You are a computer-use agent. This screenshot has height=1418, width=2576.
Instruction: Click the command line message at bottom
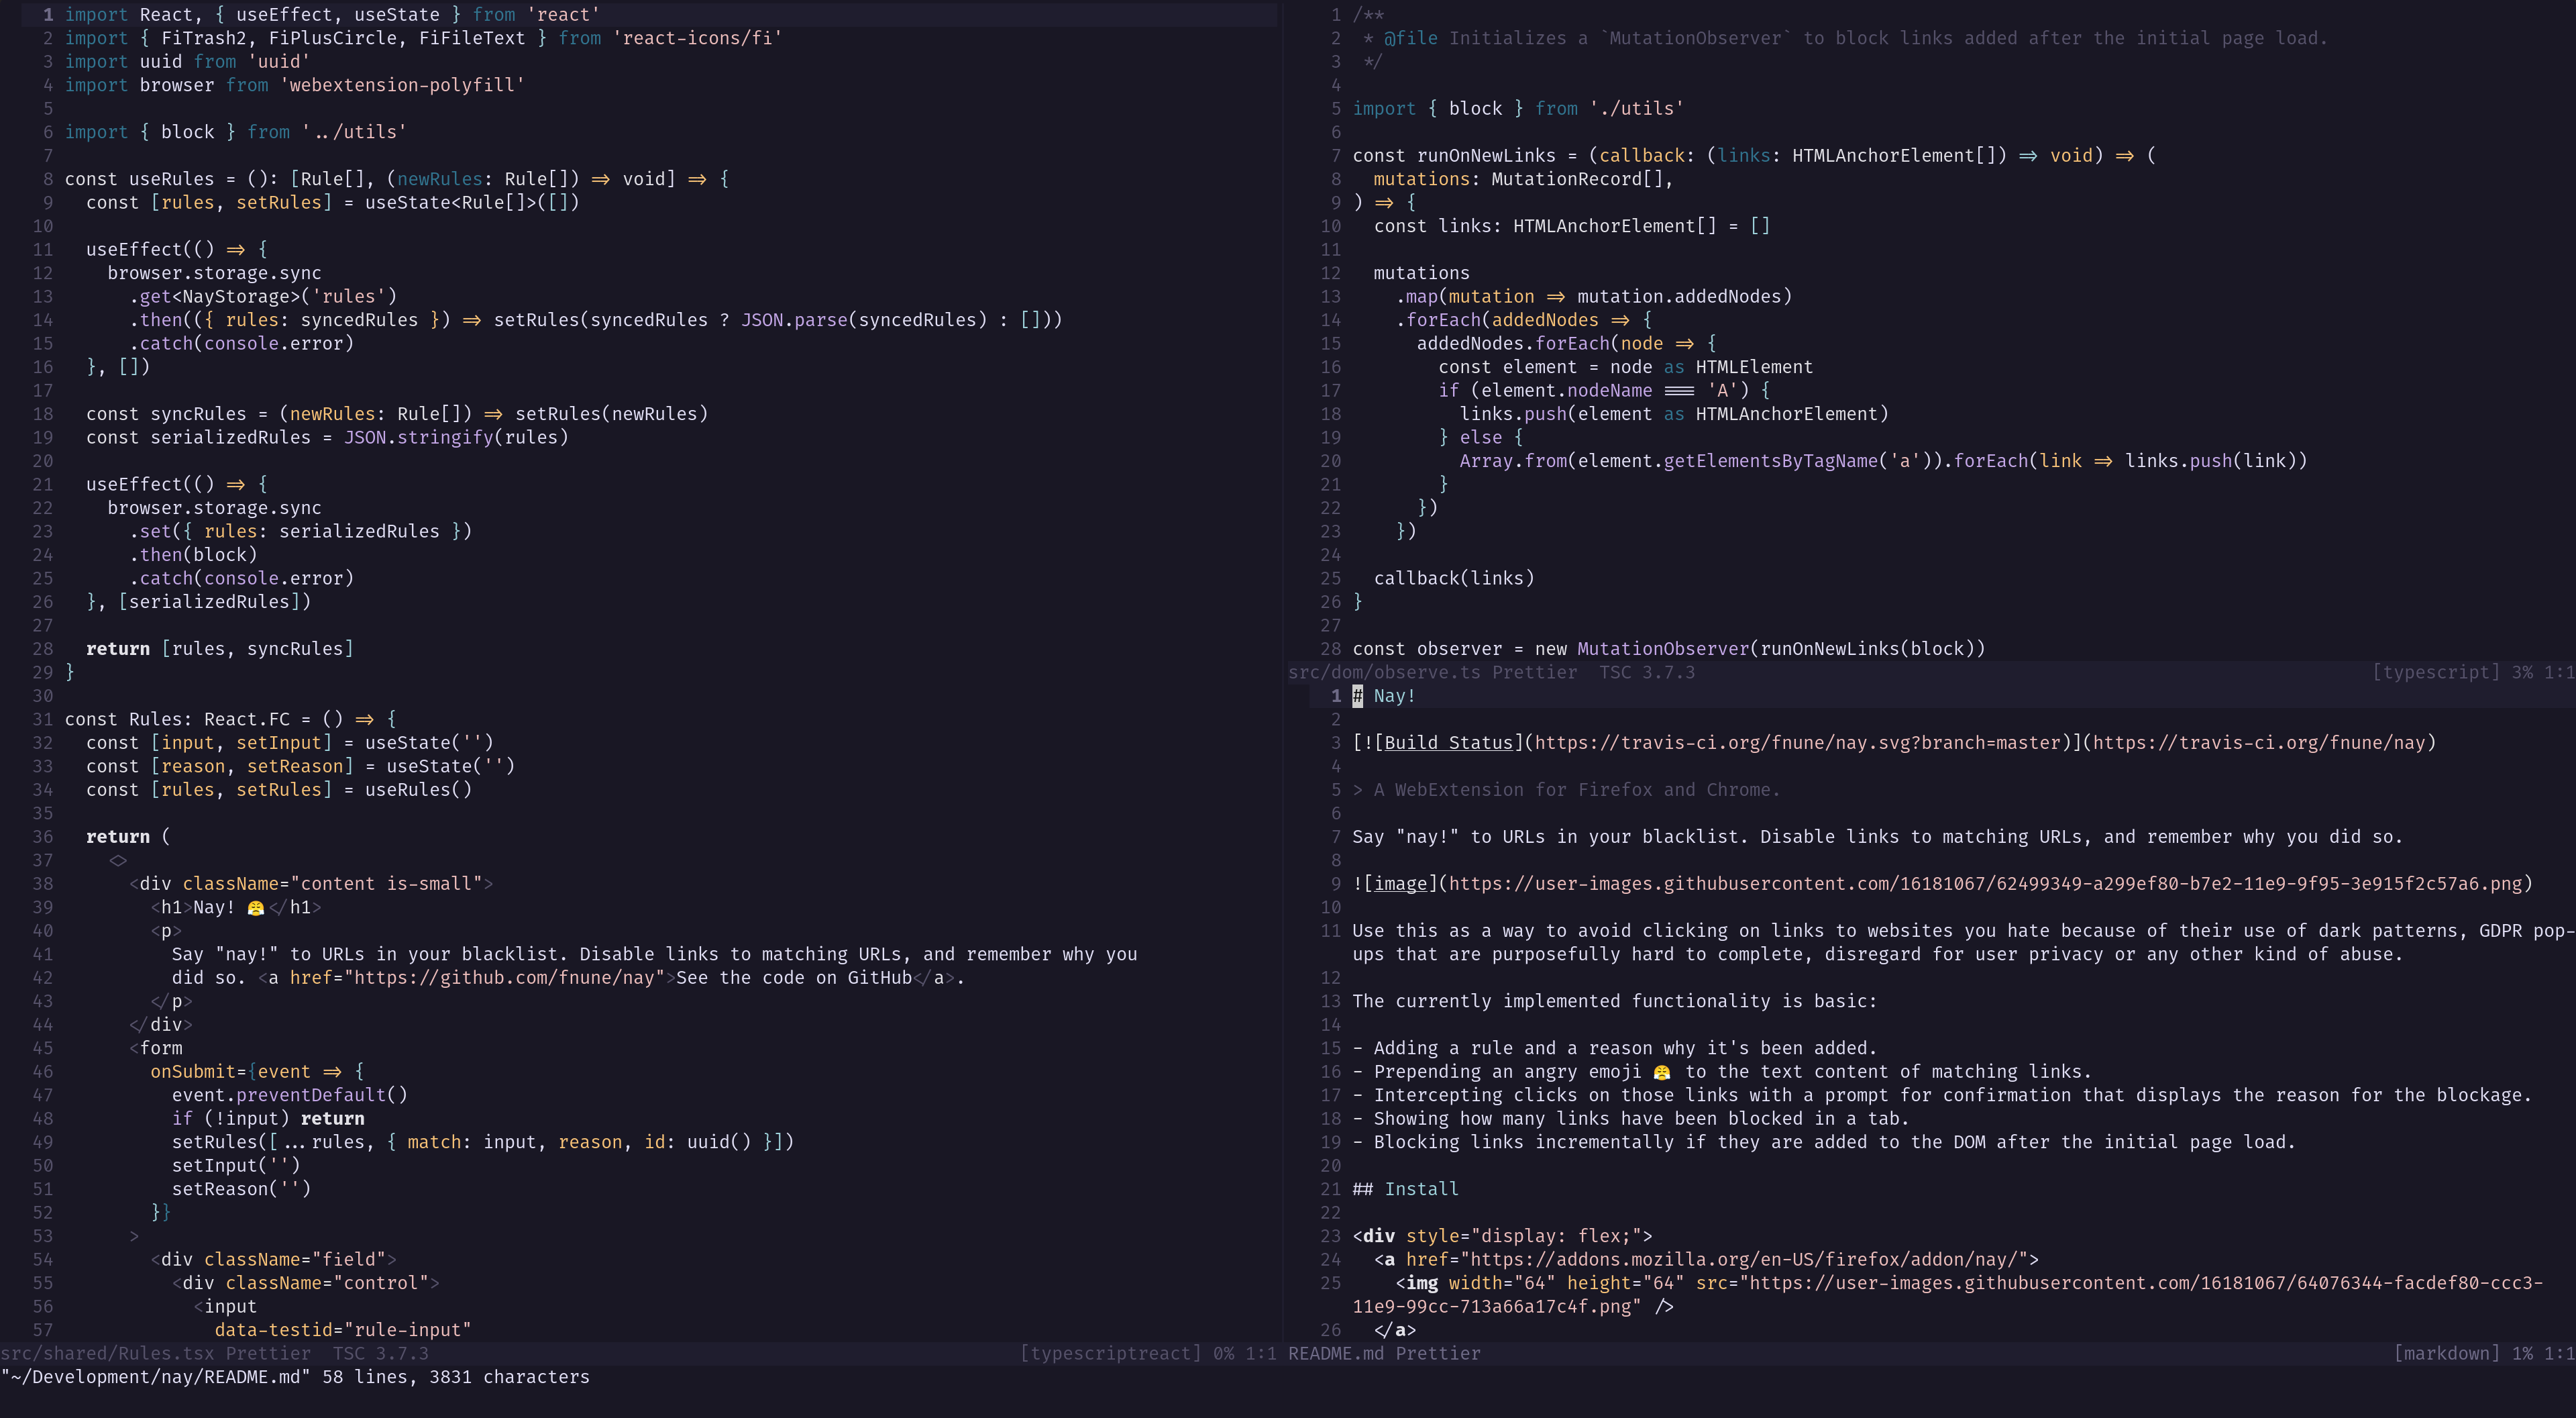(295, 1377)
